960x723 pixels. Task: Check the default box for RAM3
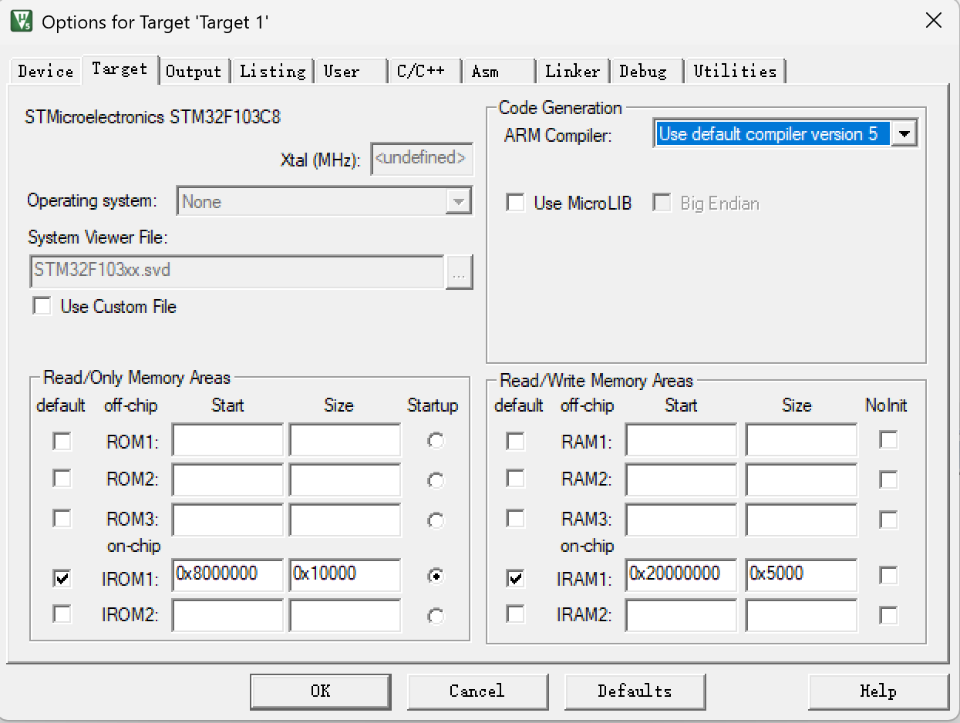tap(515, 518)
